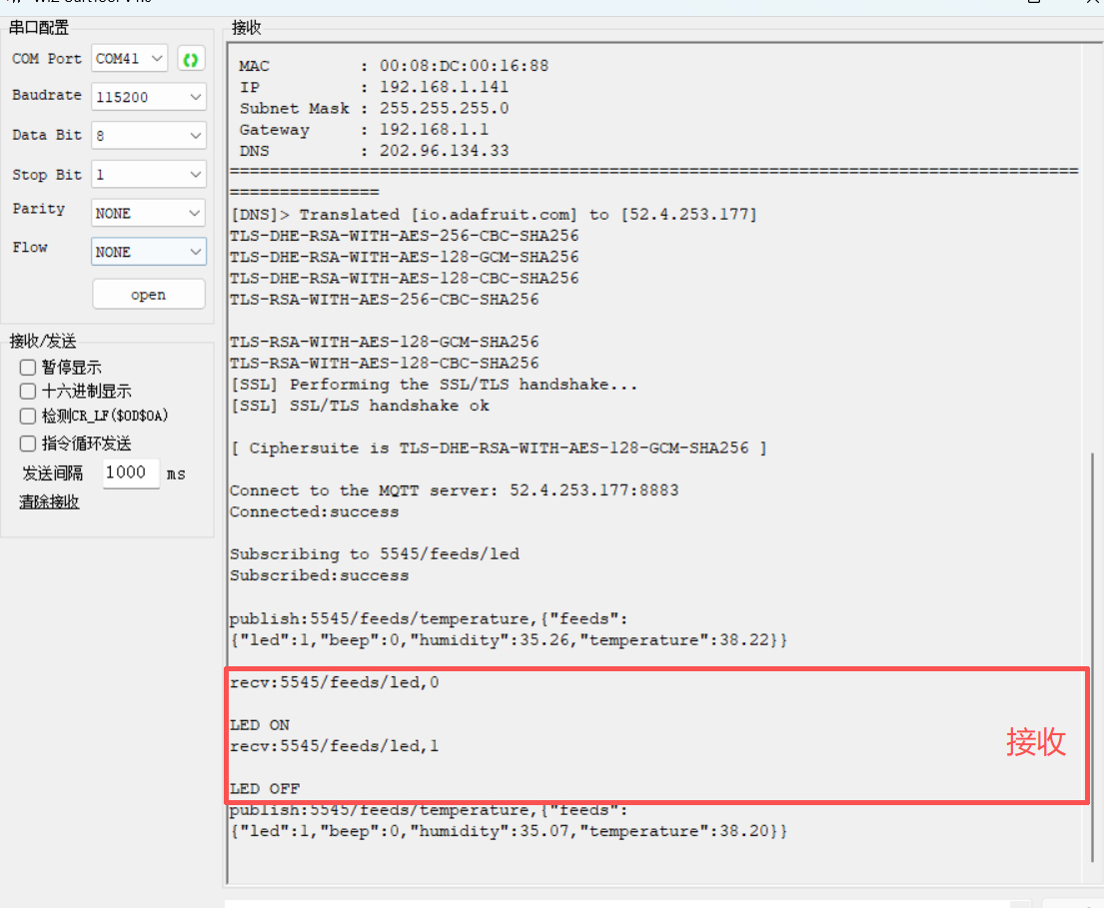The width and height of the screenshot is (1104, 908).
Task: Click the green refresh COM port icon
Action: (190, 60)
